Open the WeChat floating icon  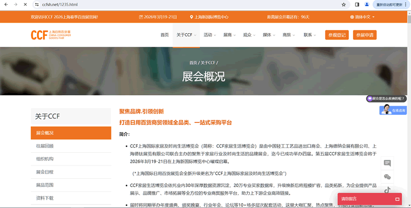point(387,177)
